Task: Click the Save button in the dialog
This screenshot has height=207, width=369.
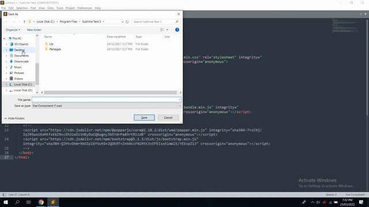Action: click(x=144, y=117)
